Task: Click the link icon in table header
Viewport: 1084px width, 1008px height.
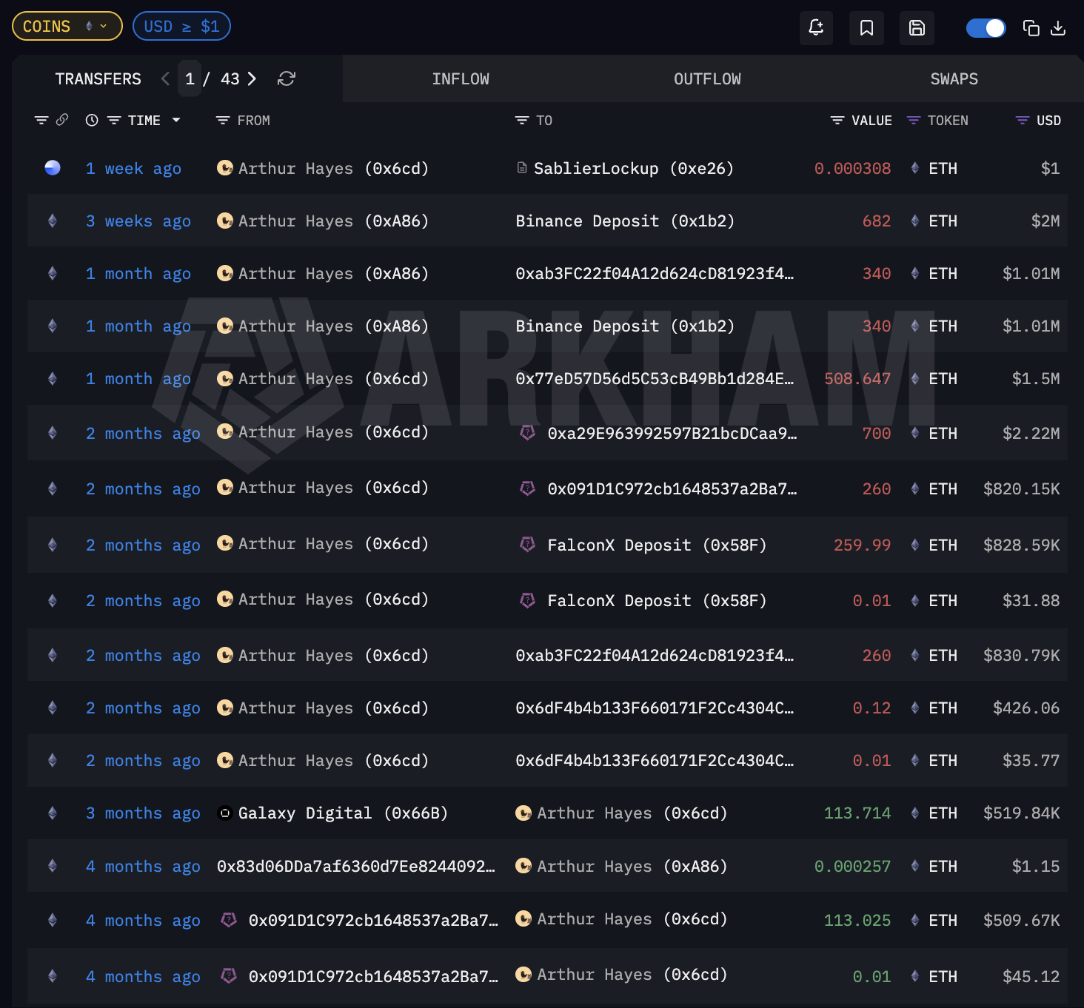Action: pyautogui.click(x=62, y=119)
